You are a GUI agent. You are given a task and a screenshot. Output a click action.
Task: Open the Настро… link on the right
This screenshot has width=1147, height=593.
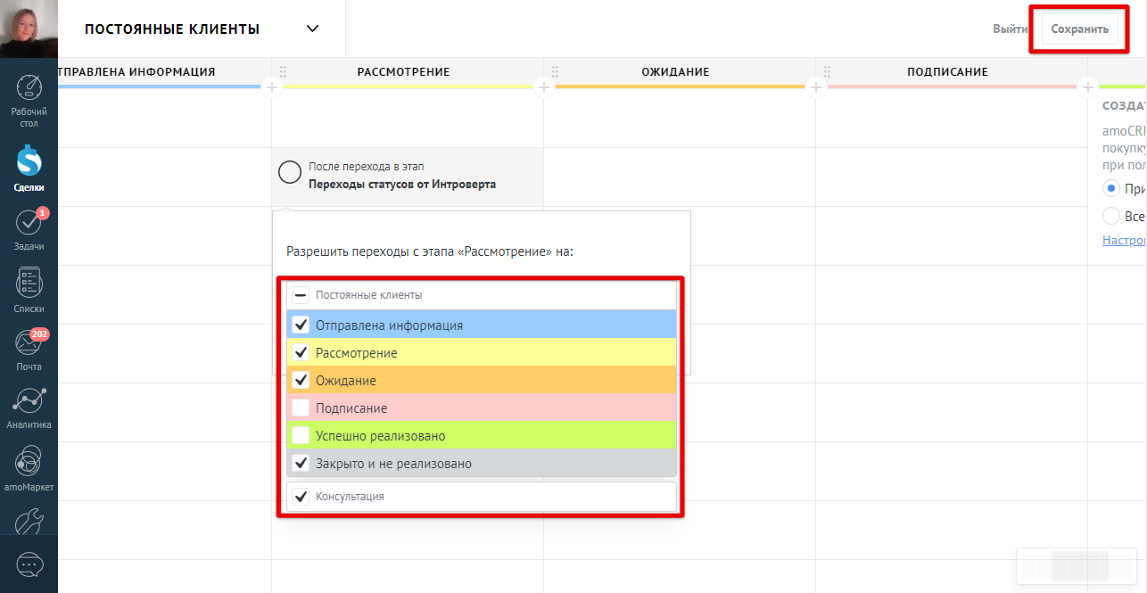(x=1124, y=240)
